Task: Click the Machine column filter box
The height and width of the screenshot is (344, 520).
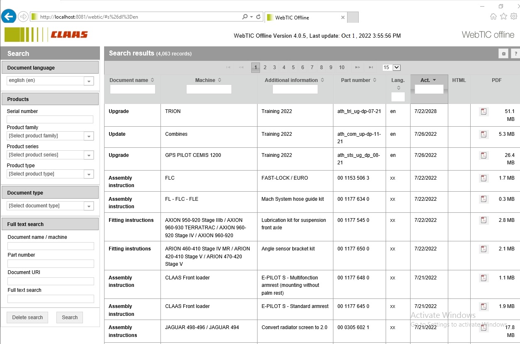Action: (x=209, y=89)
